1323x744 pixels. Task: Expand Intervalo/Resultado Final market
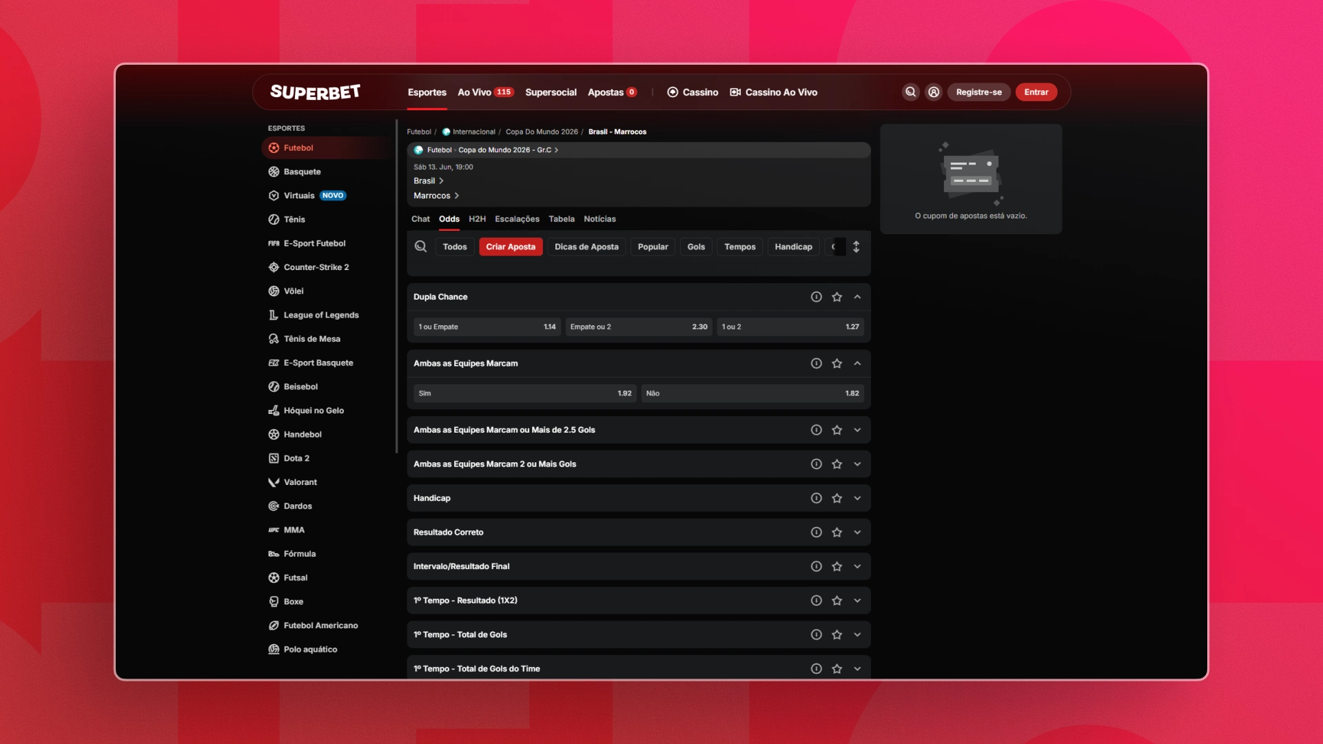click(857, 566)
